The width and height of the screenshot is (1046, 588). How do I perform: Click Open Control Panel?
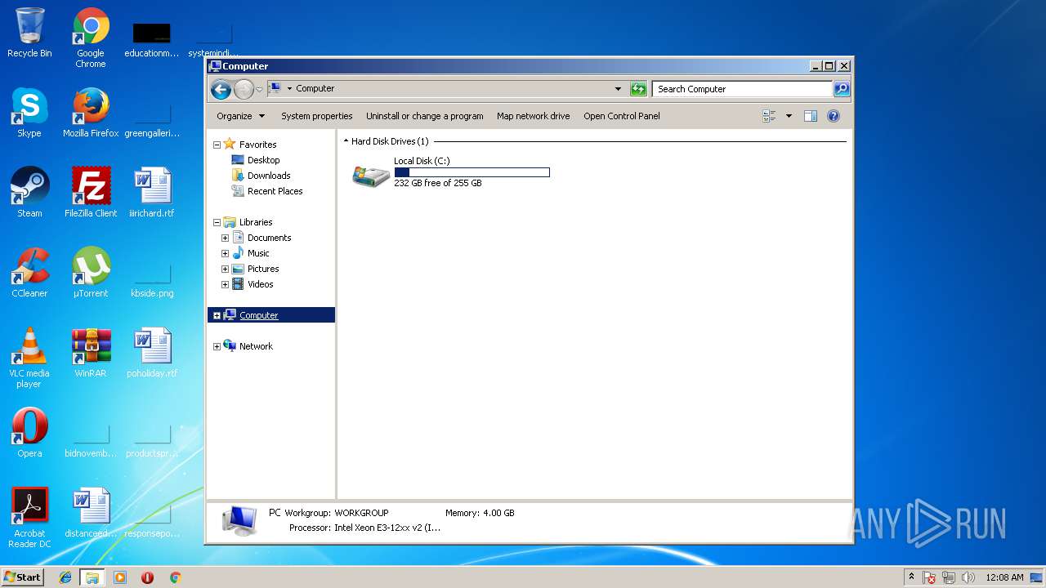pos(622,116)
